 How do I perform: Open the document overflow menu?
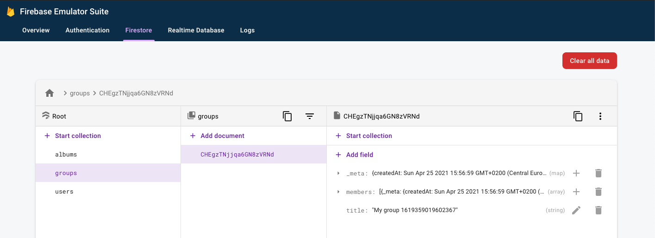(600, 116)
